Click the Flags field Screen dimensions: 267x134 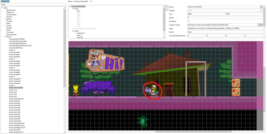click(225, 28)
